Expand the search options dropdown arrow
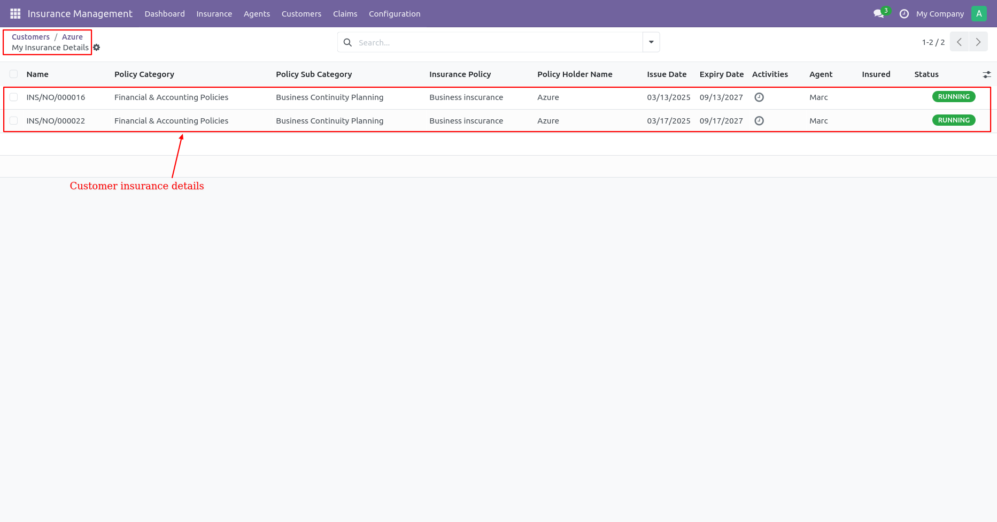997x522 pixels. pos(651,42)
